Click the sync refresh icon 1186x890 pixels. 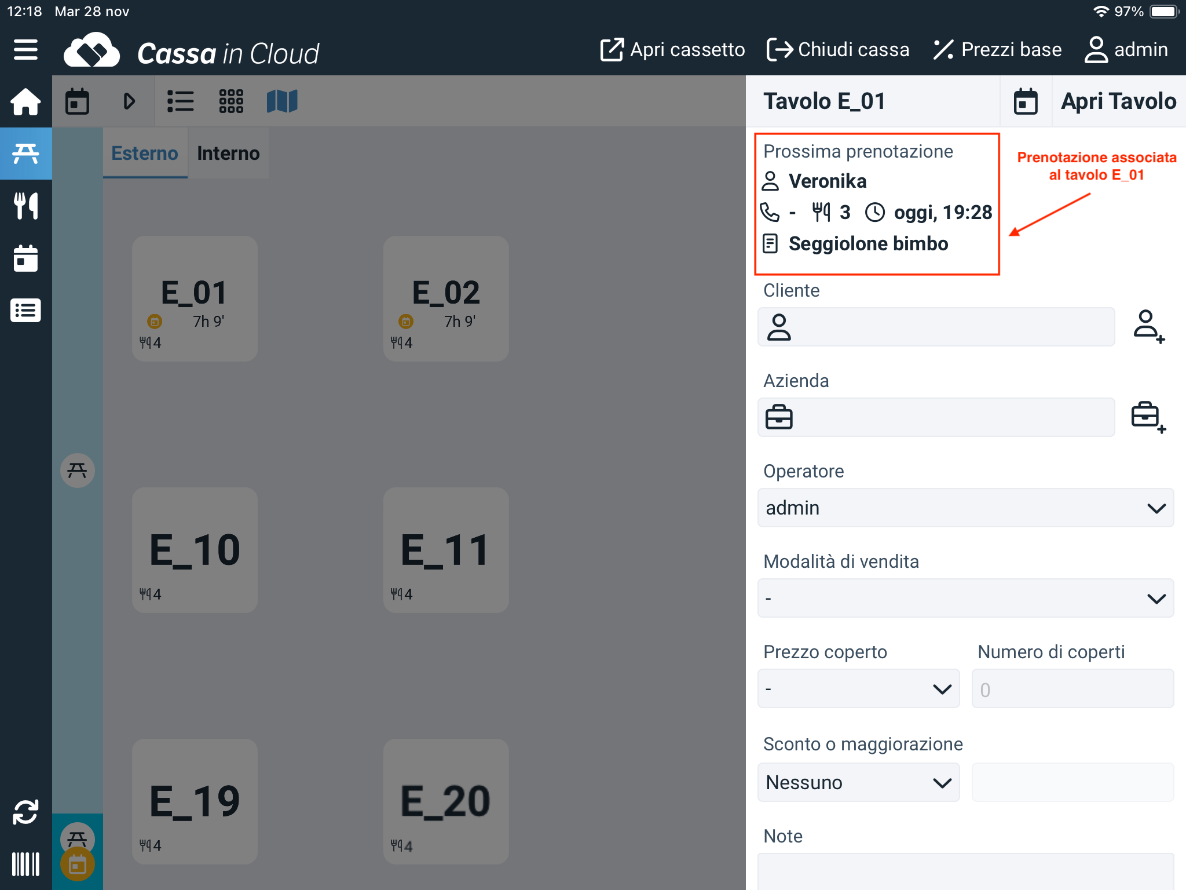(x=25, y=812)
